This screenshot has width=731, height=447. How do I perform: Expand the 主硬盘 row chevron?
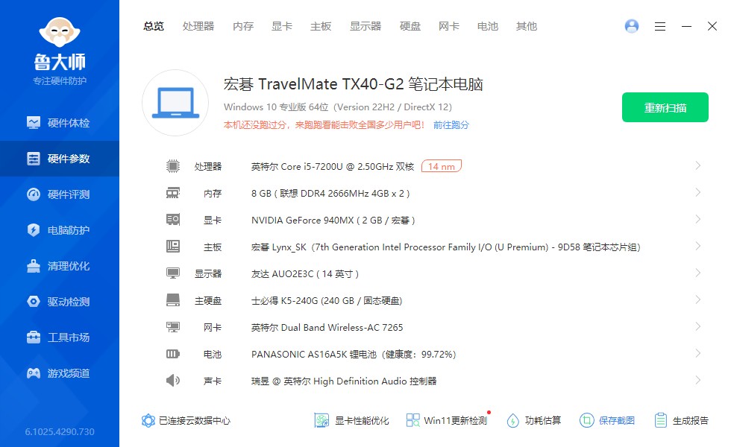tap(698, 299)
